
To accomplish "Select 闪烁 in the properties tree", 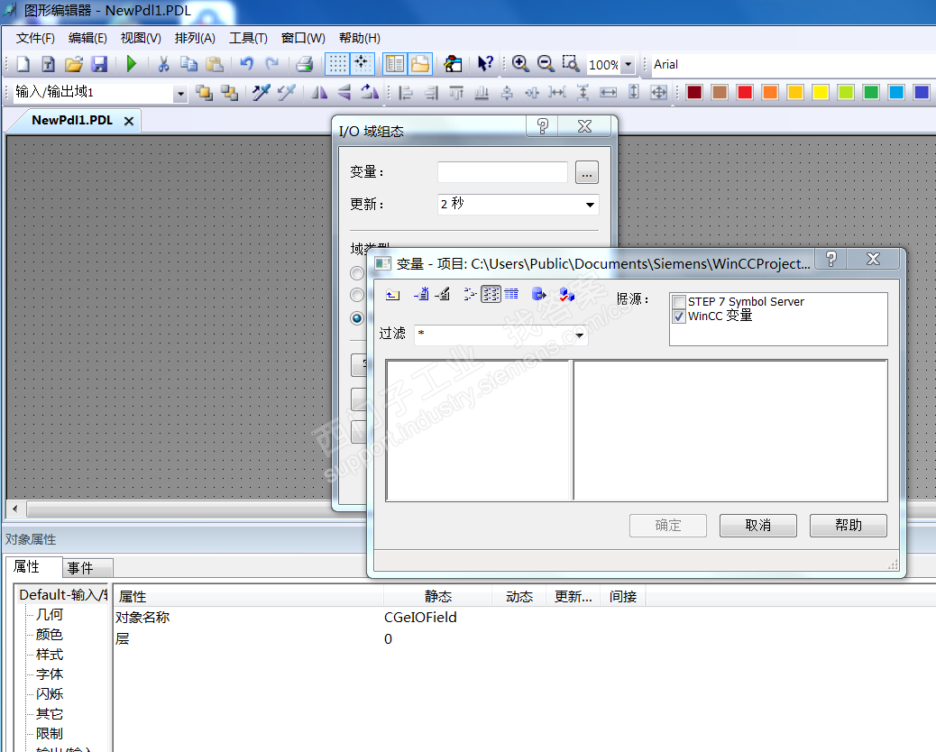I will tap(50, 694).
